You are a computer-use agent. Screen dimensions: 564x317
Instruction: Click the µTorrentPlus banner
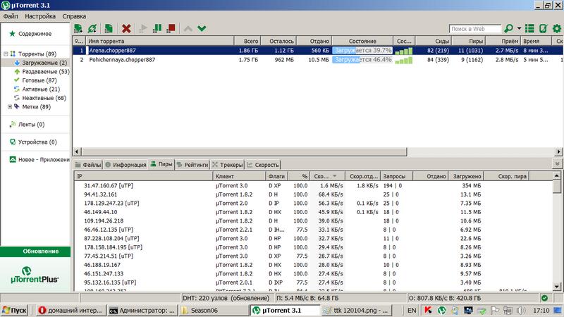coord(35,275)
